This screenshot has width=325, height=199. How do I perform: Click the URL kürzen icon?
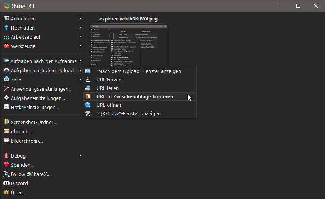88,80
